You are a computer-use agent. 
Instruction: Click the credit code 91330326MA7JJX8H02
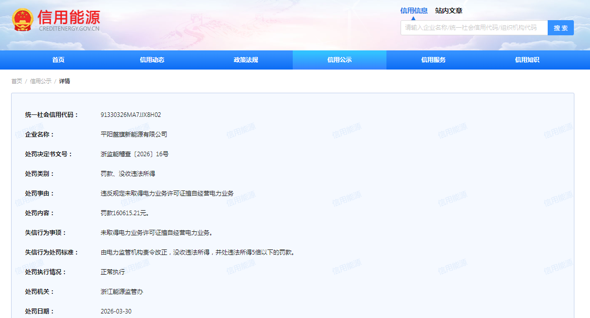130,115
